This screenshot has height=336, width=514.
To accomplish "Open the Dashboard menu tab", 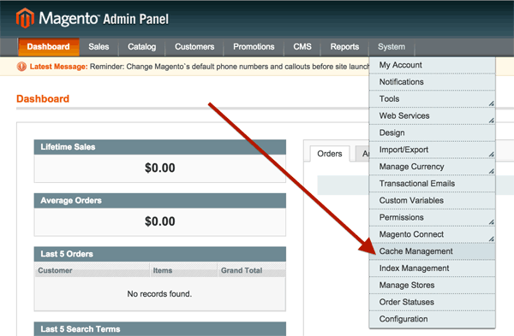I will point(48,47).
